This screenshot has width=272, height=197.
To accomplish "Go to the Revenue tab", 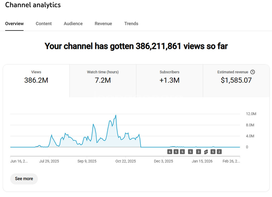I will coord(103,24).
